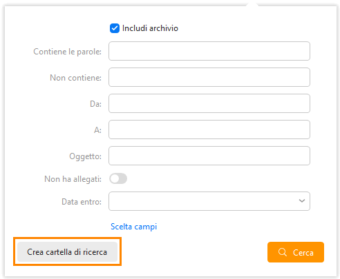Click the Non ha allegati label
The image size is (340, 279).
click(x=73, y=179)
